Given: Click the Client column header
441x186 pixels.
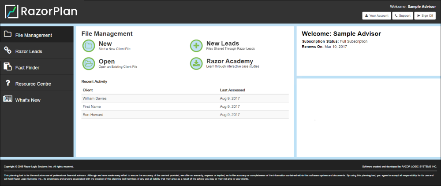Looking at the screenshot, I should pyautogui.click(x=88, y=90).
